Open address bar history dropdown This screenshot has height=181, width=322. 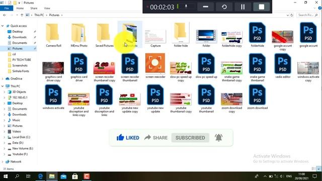[x=287, y=15]
